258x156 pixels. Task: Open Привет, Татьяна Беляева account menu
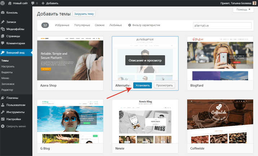coord(238,3)
